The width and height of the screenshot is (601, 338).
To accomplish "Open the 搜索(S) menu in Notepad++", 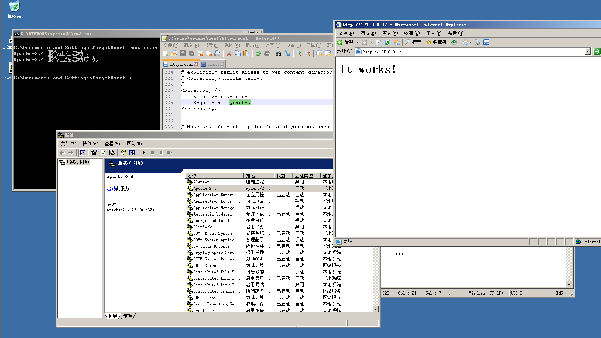I will tap(212, 45).
